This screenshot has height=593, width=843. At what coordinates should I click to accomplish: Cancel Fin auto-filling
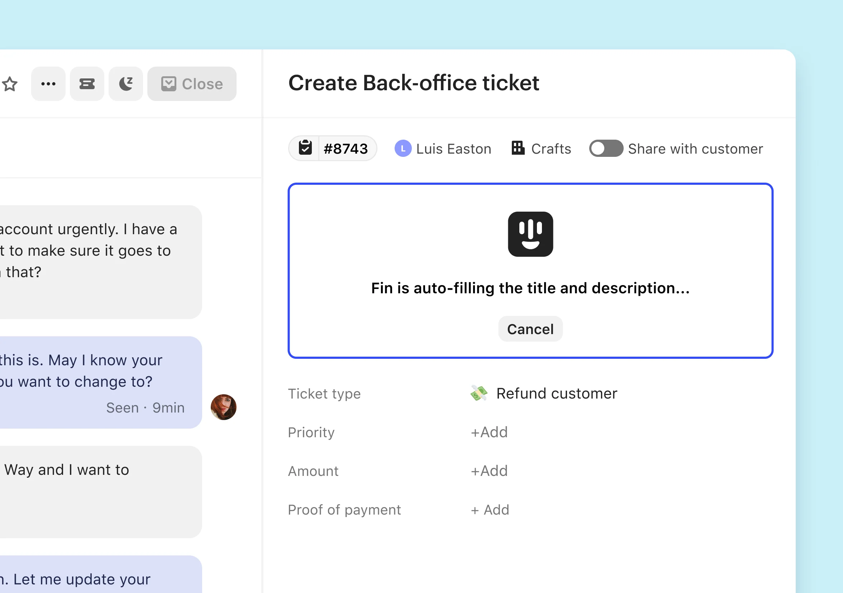pyautogui.click(x=530, y=329)
